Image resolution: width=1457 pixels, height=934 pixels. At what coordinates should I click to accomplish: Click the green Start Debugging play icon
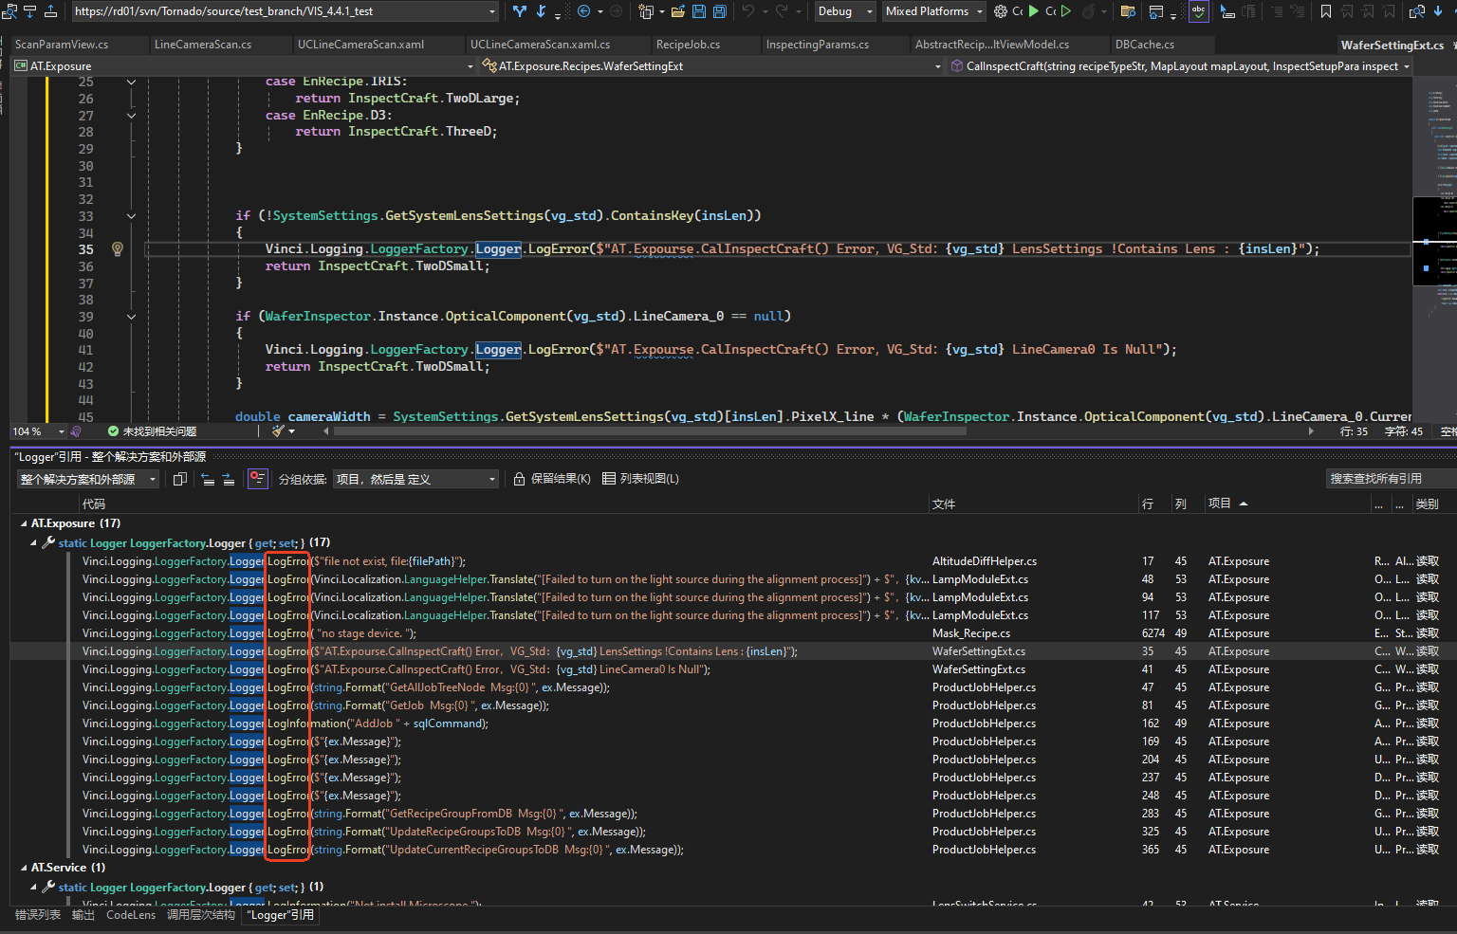pyautogui.click(x=1034, y=11)
